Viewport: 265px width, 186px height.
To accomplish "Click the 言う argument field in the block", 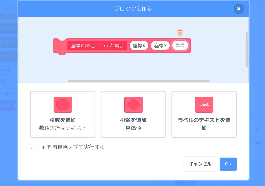I will click(180, 45).
